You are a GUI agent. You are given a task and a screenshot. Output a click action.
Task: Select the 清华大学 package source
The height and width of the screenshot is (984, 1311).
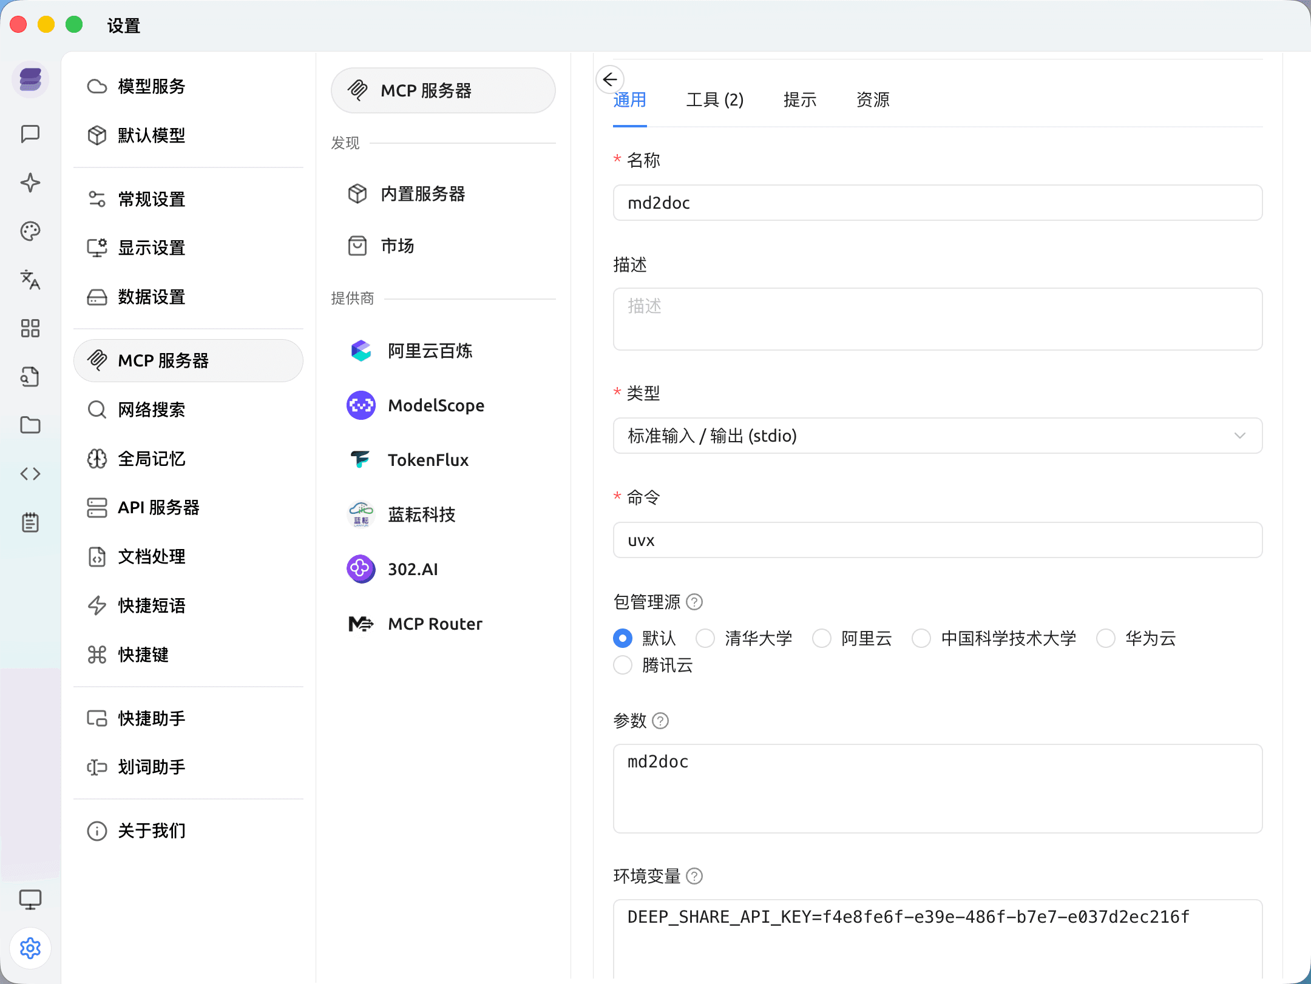pos(705,638)
